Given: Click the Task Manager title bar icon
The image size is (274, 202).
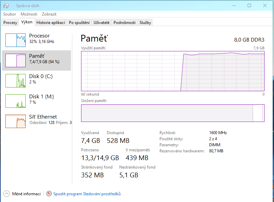Looking at the screenshot, I should coord(6,6).
